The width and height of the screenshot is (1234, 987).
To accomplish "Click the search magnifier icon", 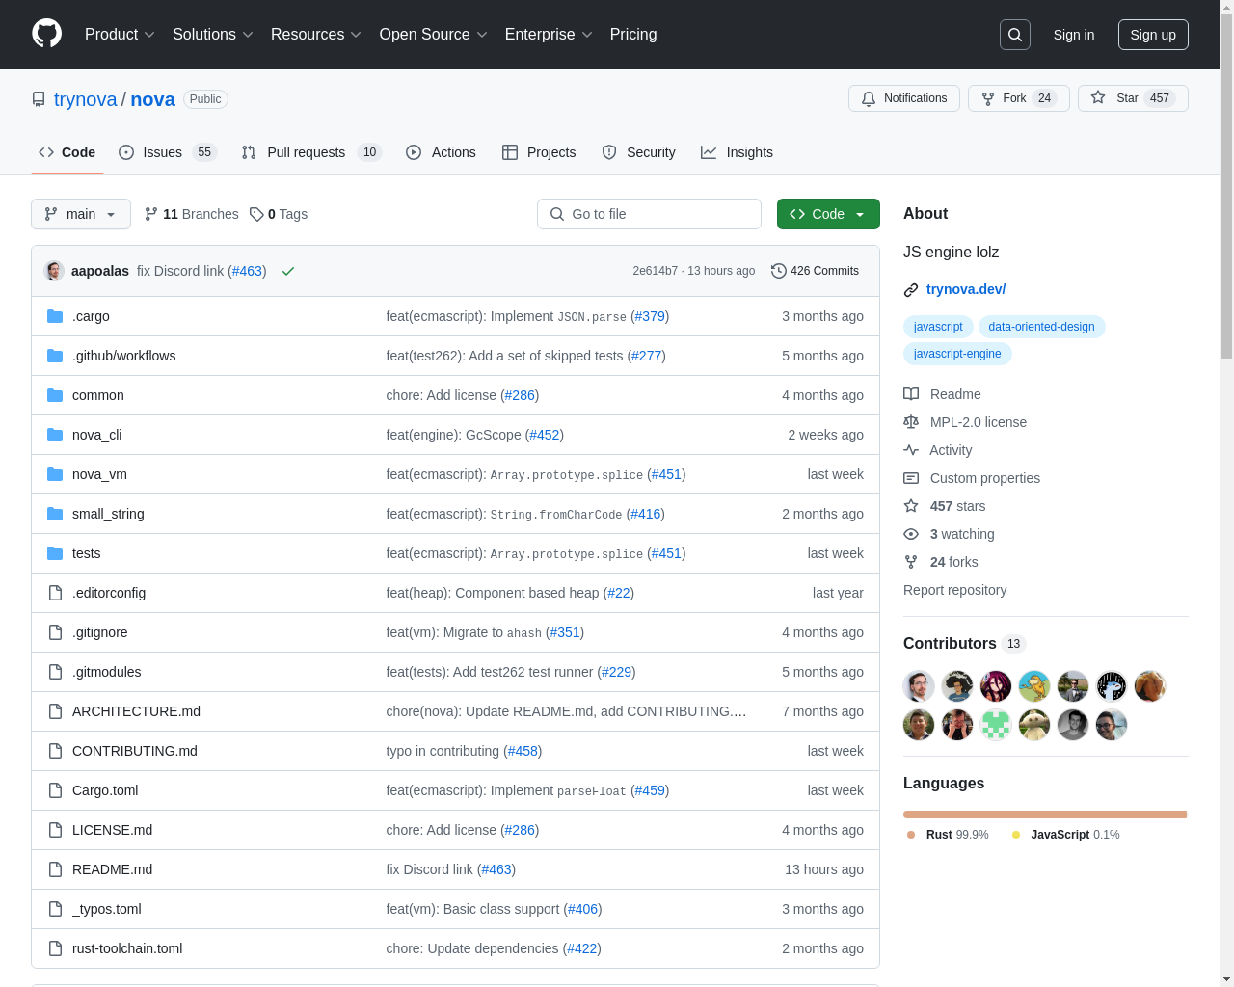I will [1015, 35].
